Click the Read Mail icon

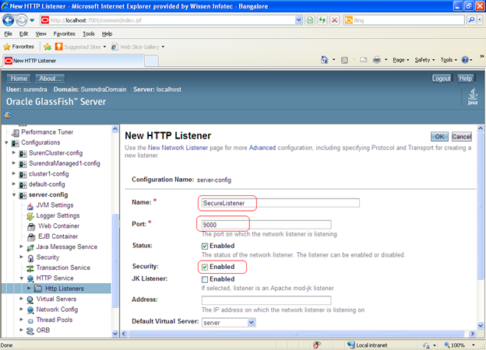point(363,60)
